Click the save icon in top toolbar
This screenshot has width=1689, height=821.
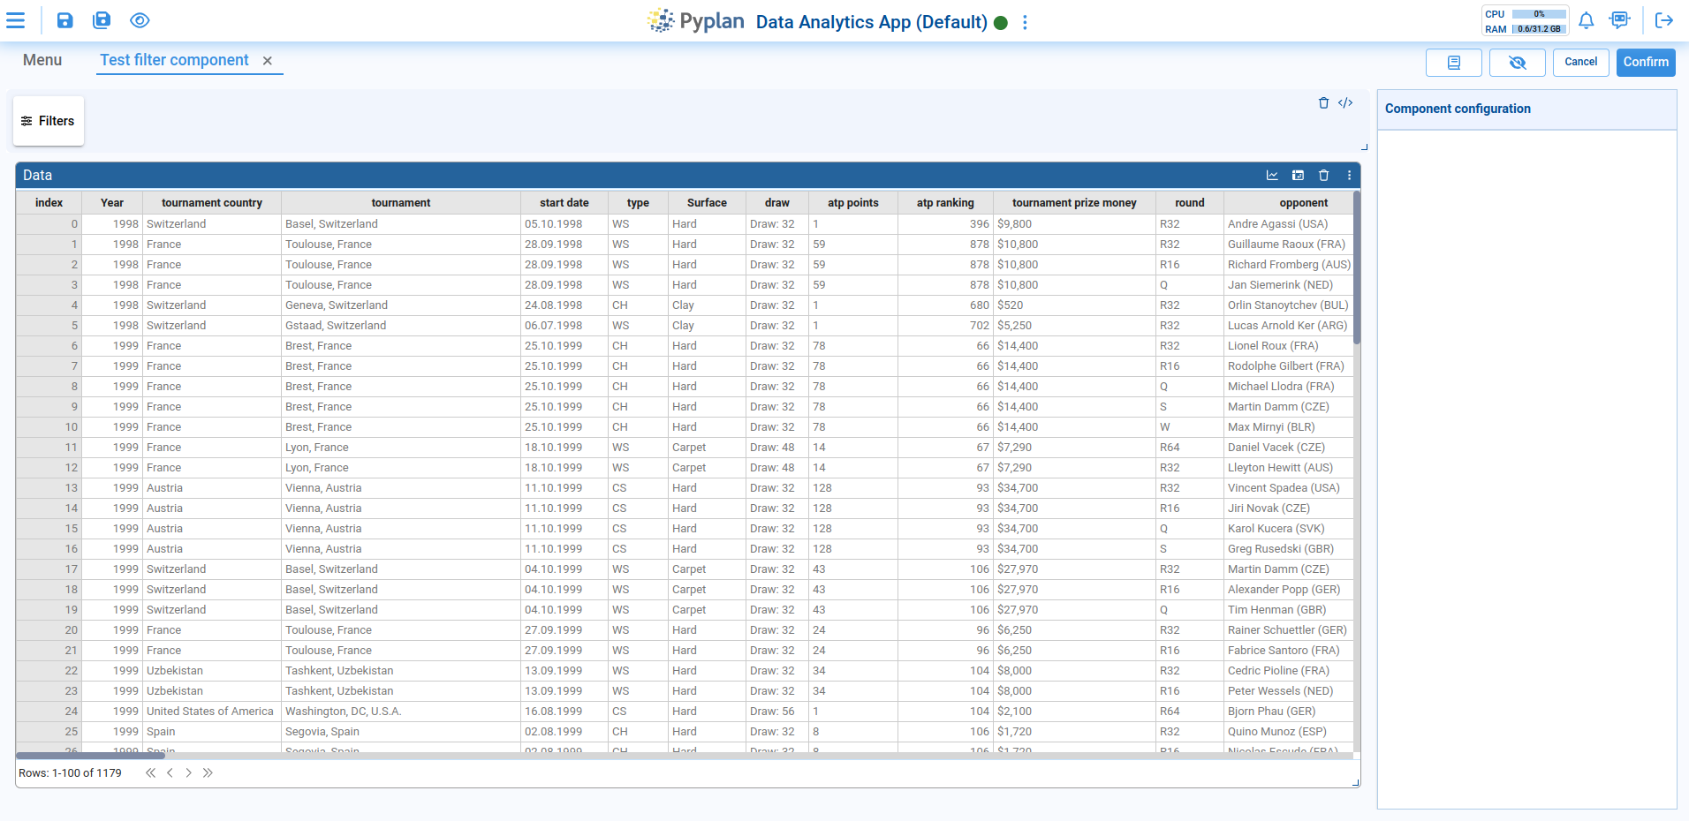(x=65, y=20)
